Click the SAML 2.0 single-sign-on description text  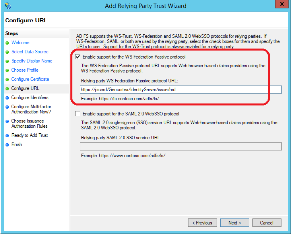point(179,125)
